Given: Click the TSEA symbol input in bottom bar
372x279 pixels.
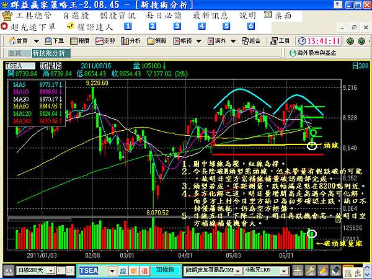Looking at the screenshot, I should 93,270.
